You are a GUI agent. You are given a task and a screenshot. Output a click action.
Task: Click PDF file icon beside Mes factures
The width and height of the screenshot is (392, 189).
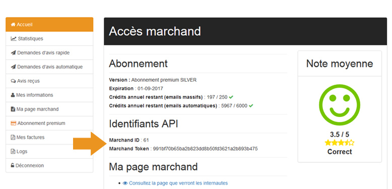[13, 137]
